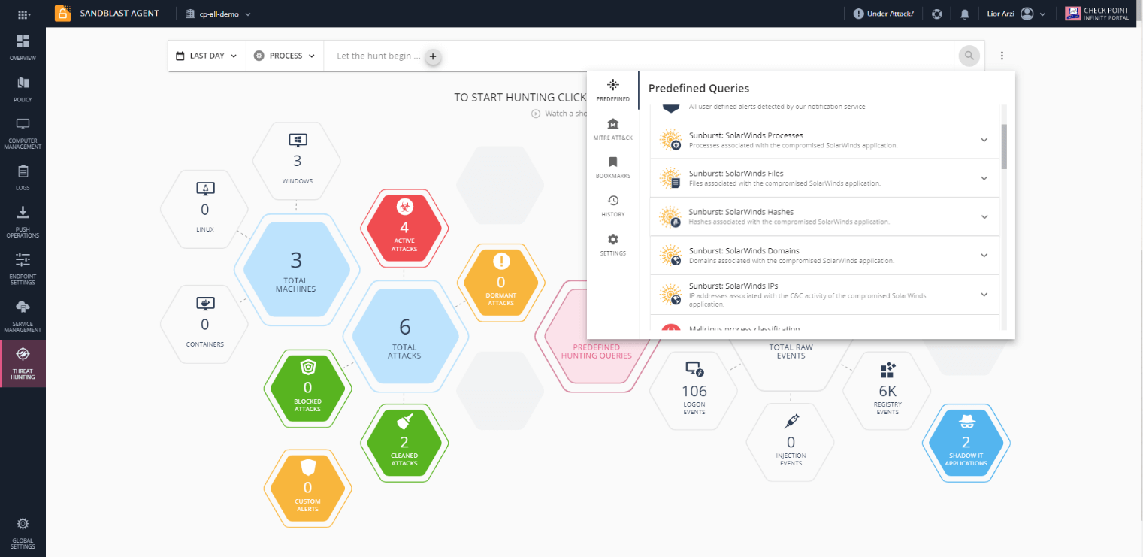This screenshot has width=1143, height=557.
Task: Click the Malicious process classification row
Action: (824, 324)
